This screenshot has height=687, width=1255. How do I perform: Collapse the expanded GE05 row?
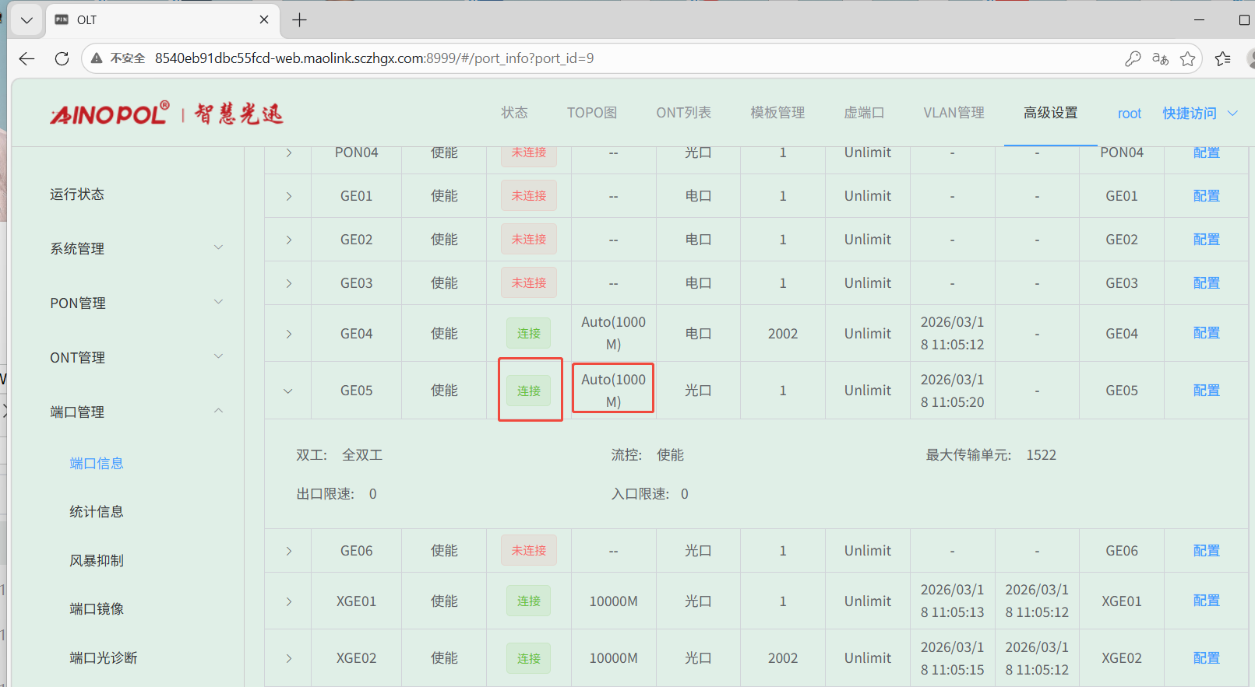288,391
